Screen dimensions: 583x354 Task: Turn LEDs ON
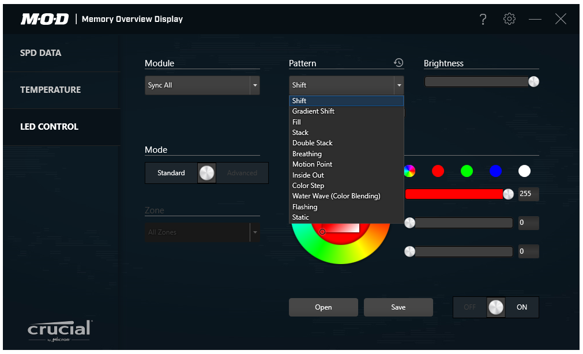[522, 307]
